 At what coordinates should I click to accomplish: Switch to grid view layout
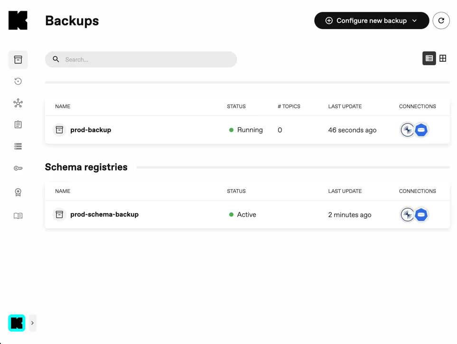[443, 58]
